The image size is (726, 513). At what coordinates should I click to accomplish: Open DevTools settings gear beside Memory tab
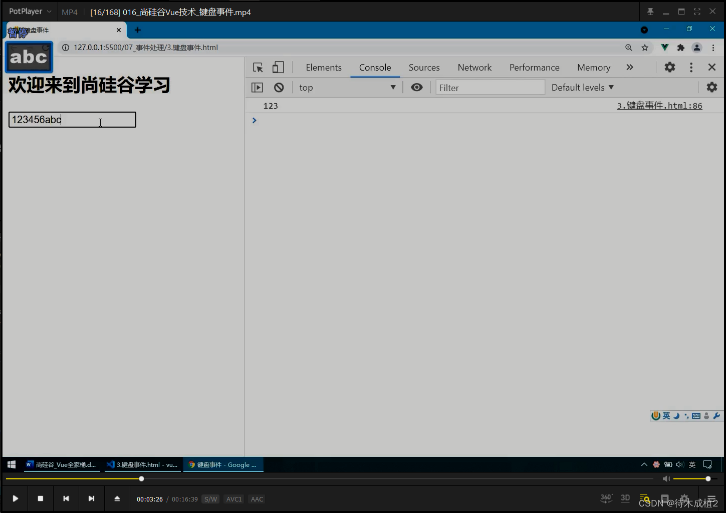[x=670, y=67]
